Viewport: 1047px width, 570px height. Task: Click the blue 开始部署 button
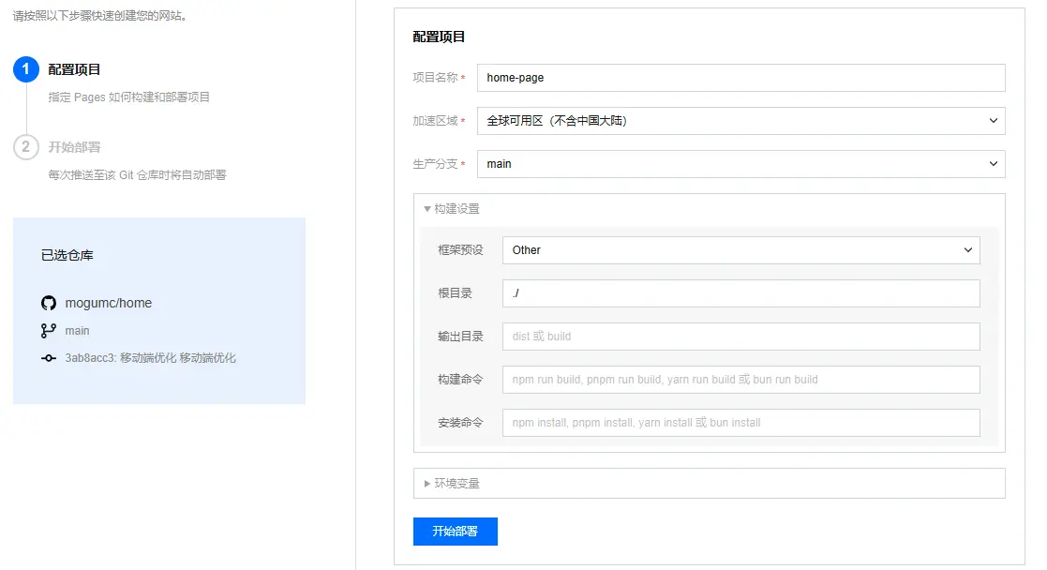(x=455, y=531)
